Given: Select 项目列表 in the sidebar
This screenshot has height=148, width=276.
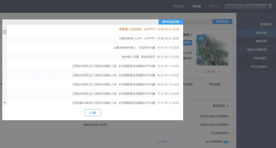Looking at the screenshot, I should (x=261, y=33).
